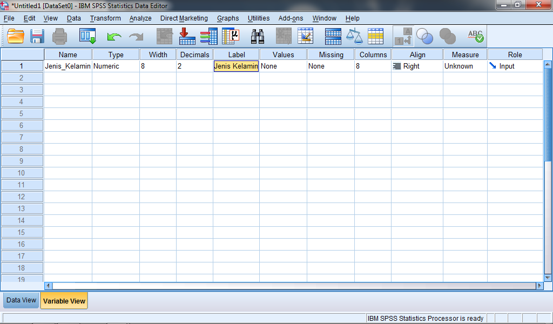
Task: Switch to Data View tab
Action: pos(21,300)
